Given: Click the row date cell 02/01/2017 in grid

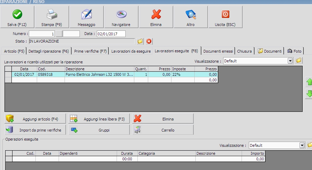Looking at the screenshot, I should click(x=24, y=74).
